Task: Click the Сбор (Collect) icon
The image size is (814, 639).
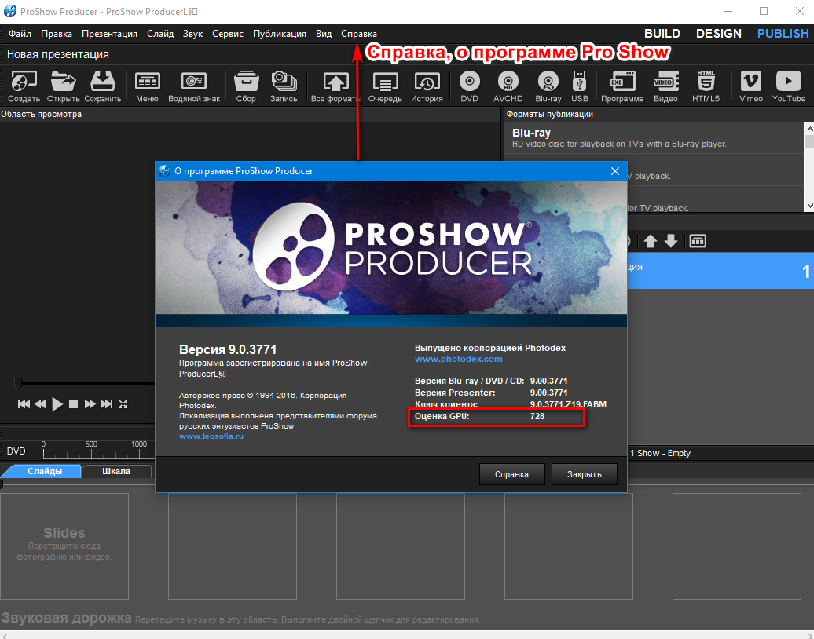Action: point(246,86)
